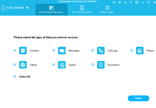The image size is (156, 108).
Task: Click the feedback note icon
Action: pos(137,3)
